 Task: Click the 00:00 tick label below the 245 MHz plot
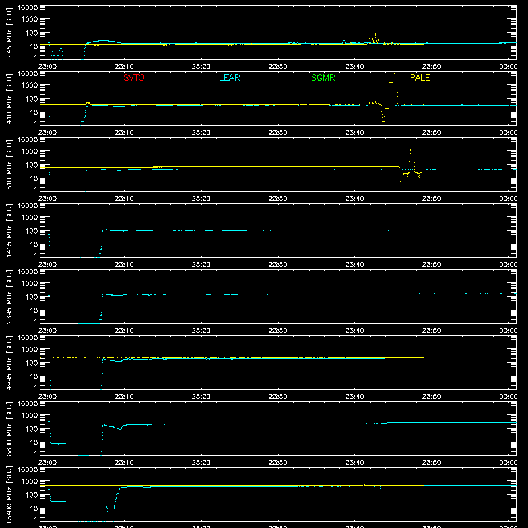tap(508, 67)
